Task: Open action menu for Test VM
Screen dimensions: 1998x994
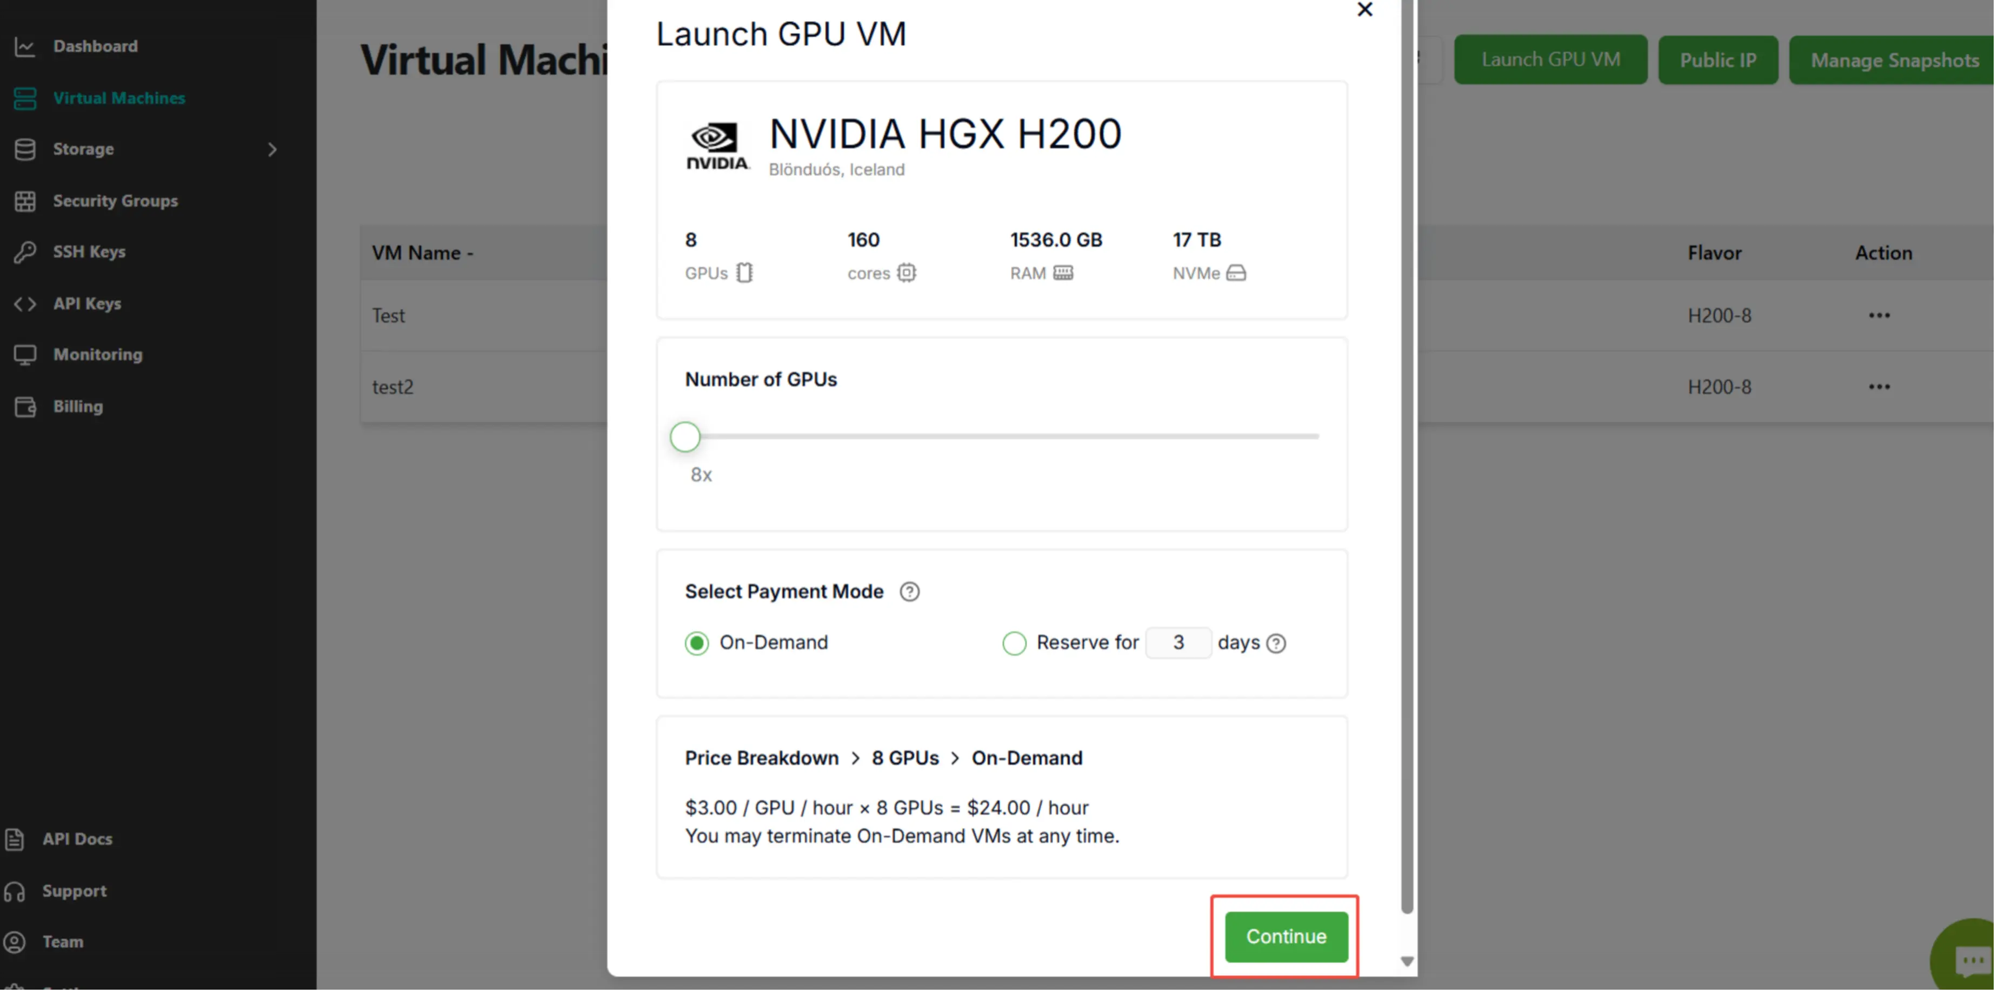Action: [x=1879, y=316]
